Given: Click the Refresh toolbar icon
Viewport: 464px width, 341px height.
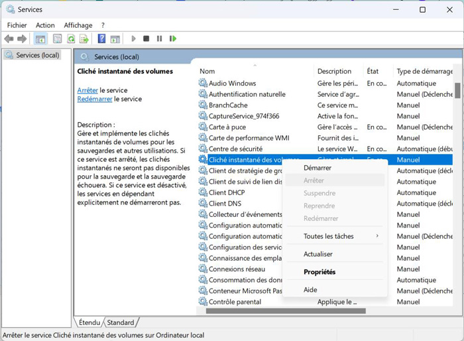Looking at the screenshot, I should (70, 39).
